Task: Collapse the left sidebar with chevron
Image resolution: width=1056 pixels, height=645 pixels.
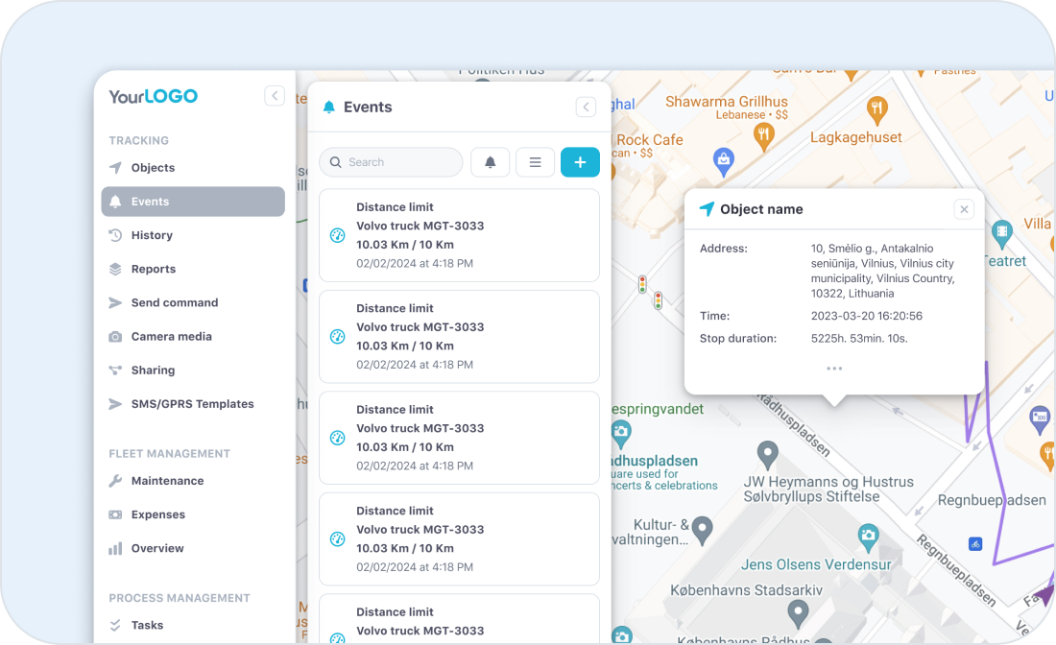Action: (x=275, y=96)
